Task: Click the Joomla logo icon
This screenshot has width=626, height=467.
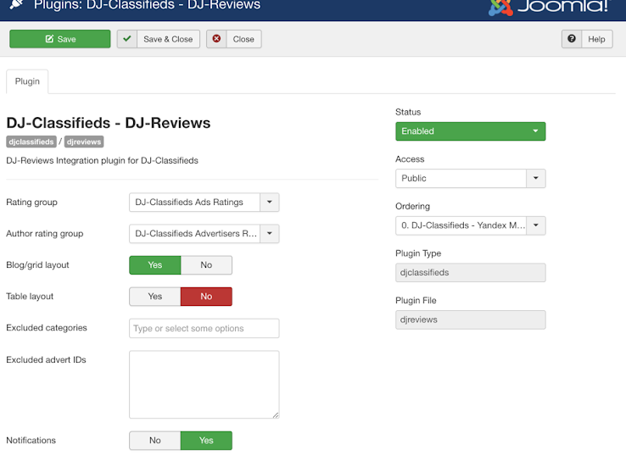Action: pos(500,7)
